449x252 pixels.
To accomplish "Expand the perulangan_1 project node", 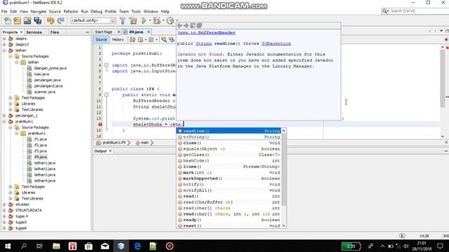I will click(4, 115).
